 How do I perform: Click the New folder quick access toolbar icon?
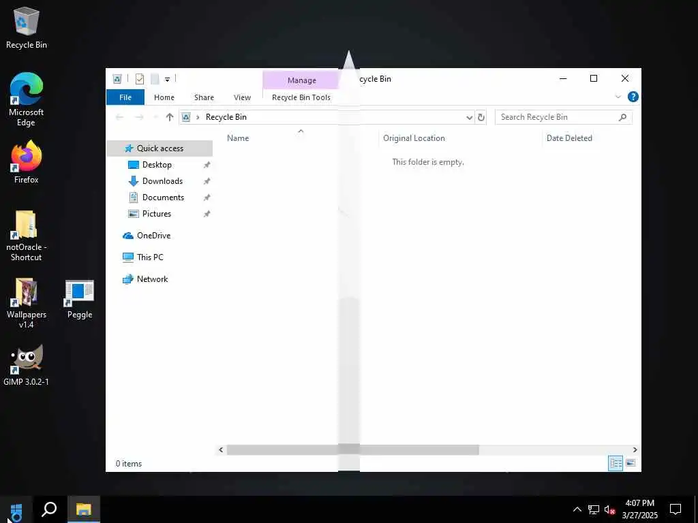pos(155,79)
